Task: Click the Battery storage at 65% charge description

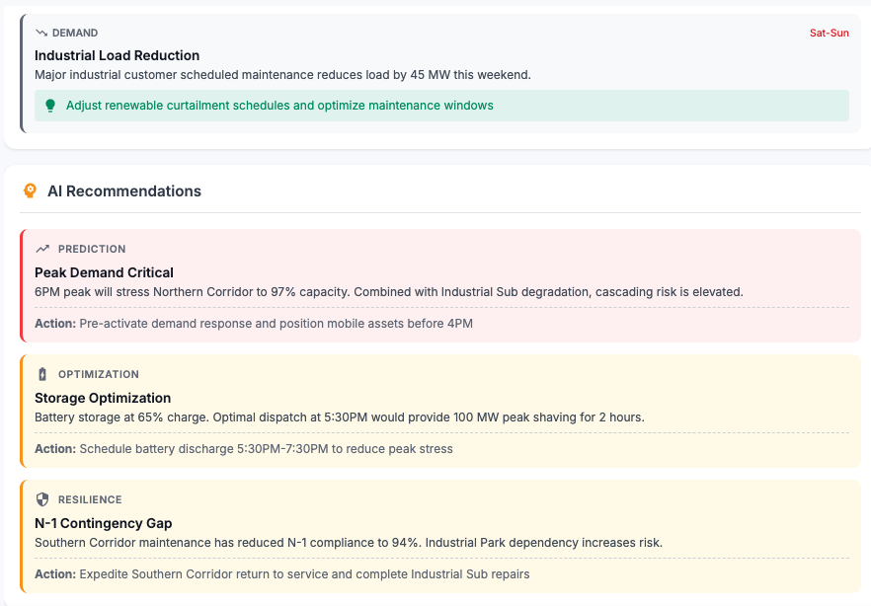Action: click(x=340, y=417)
